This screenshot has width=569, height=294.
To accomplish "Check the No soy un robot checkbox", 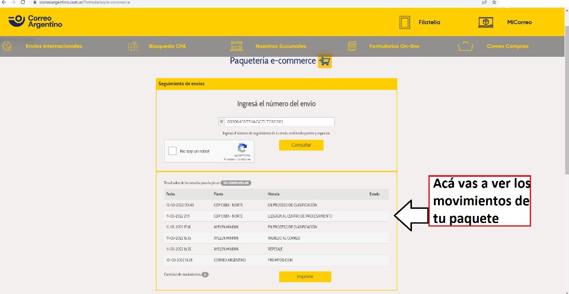I will pyautogui.click(x=172, y=151).
